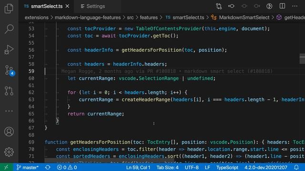Click the master* branch in status bar

point(28,167)
